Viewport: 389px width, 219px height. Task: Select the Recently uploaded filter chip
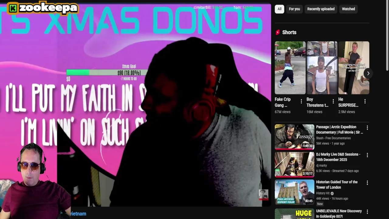(321, 9)
